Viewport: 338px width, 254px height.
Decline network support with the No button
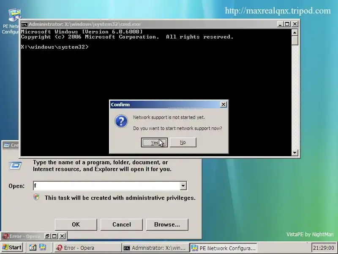183,142
